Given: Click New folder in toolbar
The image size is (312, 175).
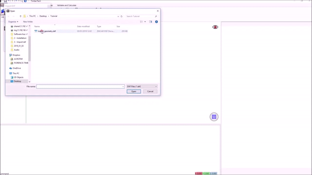Looking at the screenshot, I should tap(28, 22).
